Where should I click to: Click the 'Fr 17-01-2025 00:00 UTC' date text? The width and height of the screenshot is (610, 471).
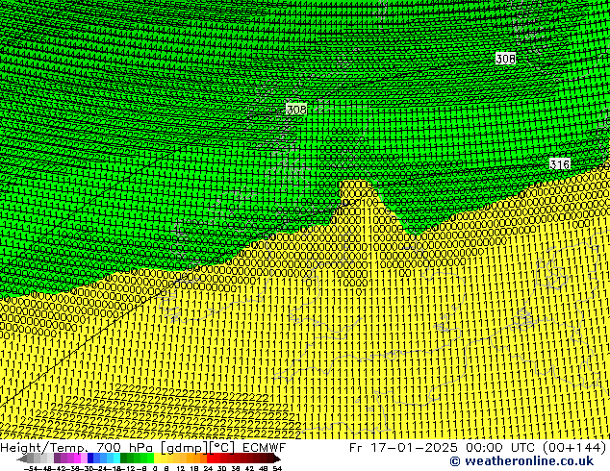coord(444,448)
